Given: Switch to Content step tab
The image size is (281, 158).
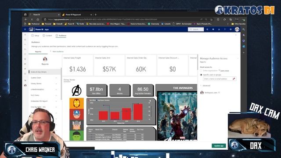Looking at the screenshot, I should pos(47,36).
